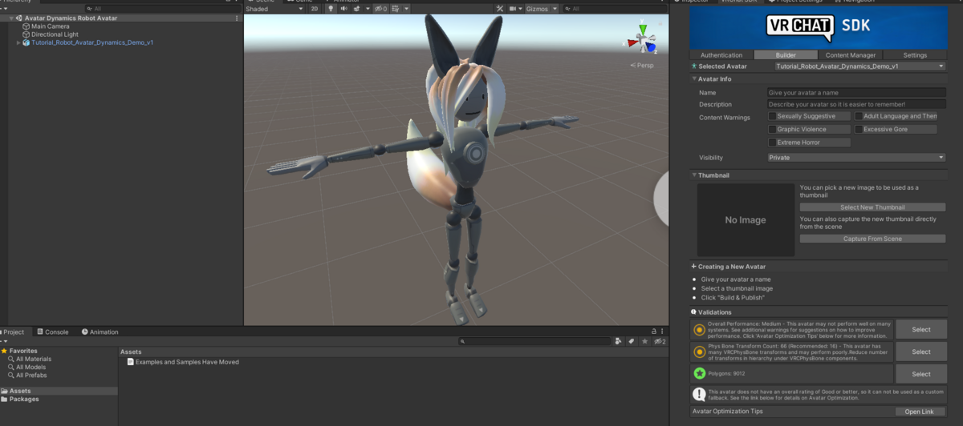Click the scene effects layers icon
The height and width of the screenshot is (426, 963).
click(x=356, y=9)
